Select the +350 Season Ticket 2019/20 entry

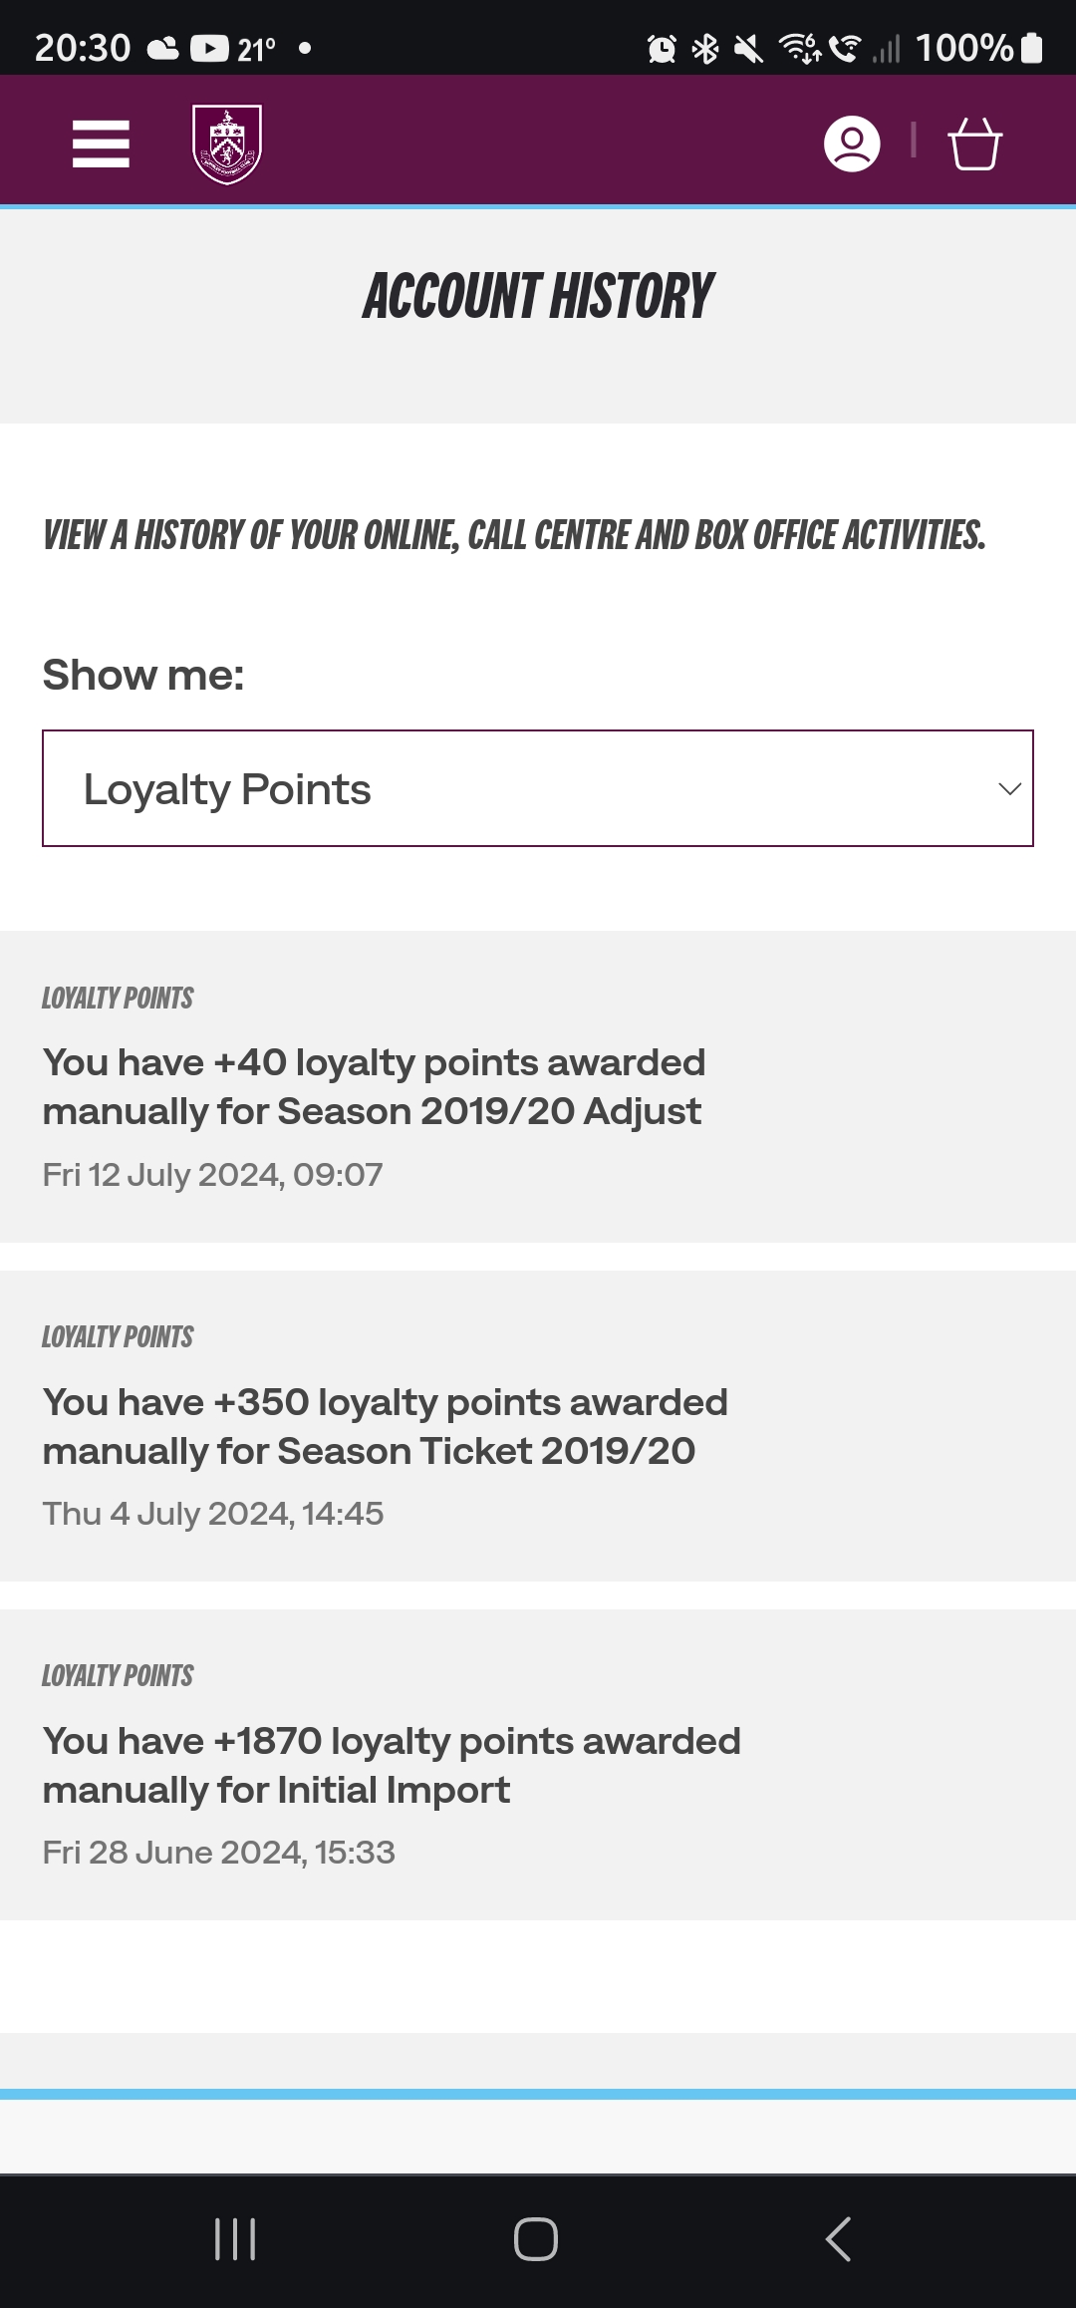pos(538,1426)
